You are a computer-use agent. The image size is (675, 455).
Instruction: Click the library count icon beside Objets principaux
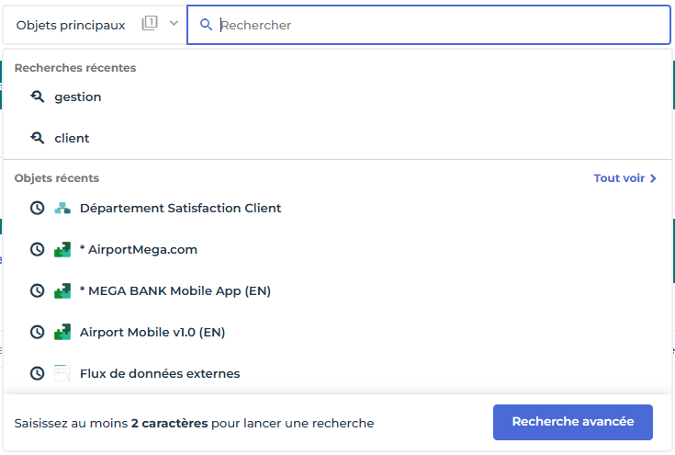click(150, 24)
